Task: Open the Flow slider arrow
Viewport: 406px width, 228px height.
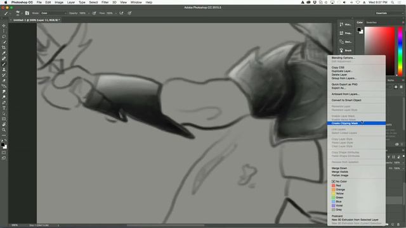Action: click(115, 13)
